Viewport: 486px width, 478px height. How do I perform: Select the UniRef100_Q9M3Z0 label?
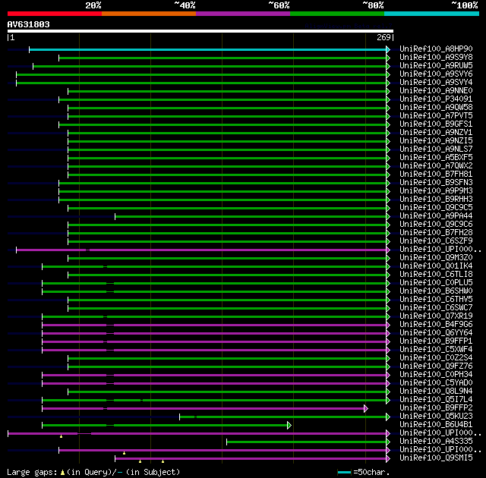[x=436, y=258]
